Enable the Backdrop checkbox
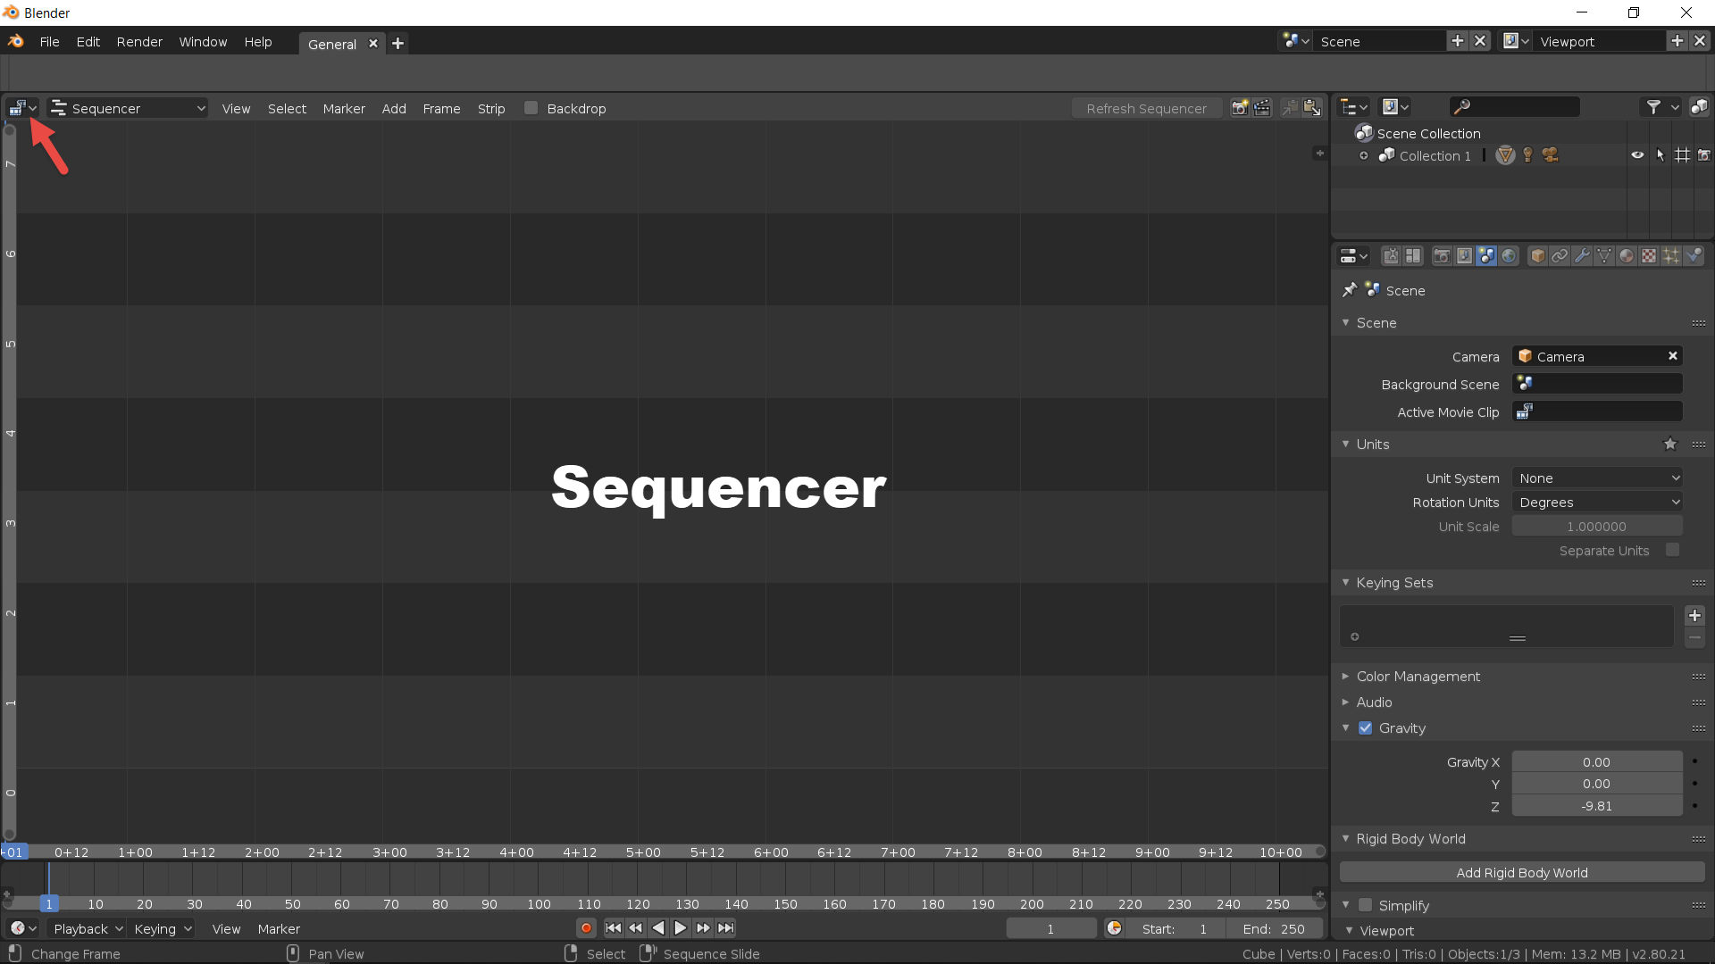 pyautogui.click(x=531, y=108)
